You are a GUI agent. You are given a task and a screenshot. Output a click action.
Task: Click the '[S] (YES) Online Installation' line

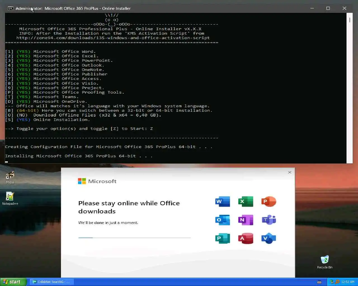[48, 120]
